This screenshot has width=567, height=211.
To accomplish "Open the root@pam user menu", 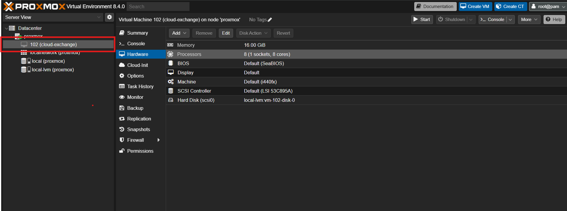I will [548, 7].
